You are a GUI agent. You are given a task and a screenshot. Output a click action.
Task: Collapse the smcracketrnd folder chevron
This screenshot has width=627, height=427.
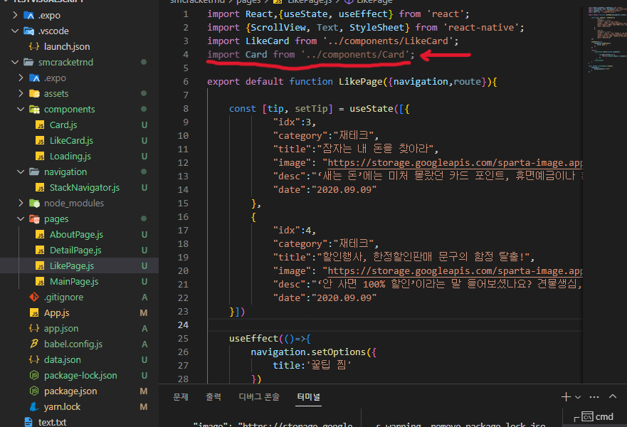[x=15, y=62]
